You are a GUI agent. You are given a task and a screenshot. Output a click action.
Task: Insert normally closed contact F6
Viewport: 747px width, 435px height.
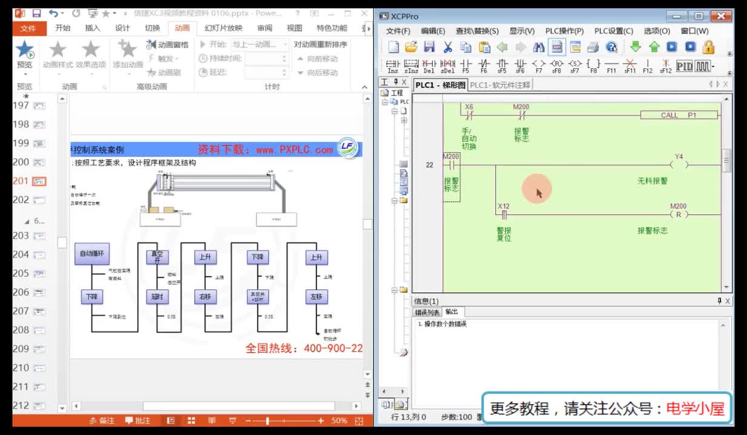tap(484, 66)
